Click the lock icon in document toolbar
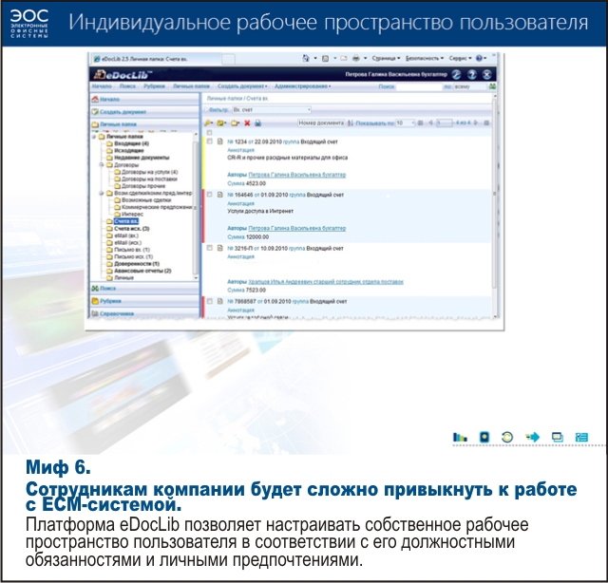This screenshot has width=608, height=583. [257, 122]
